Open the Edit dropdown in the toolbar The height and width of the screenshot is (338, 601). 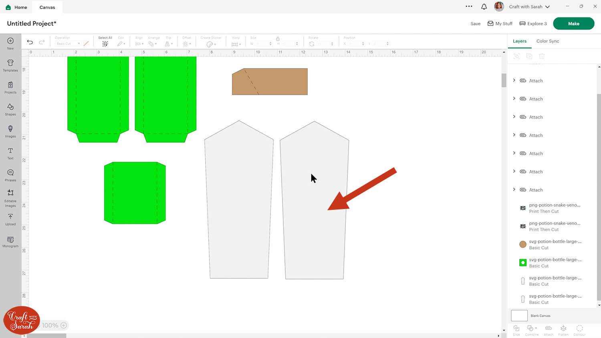click(121, 44)
